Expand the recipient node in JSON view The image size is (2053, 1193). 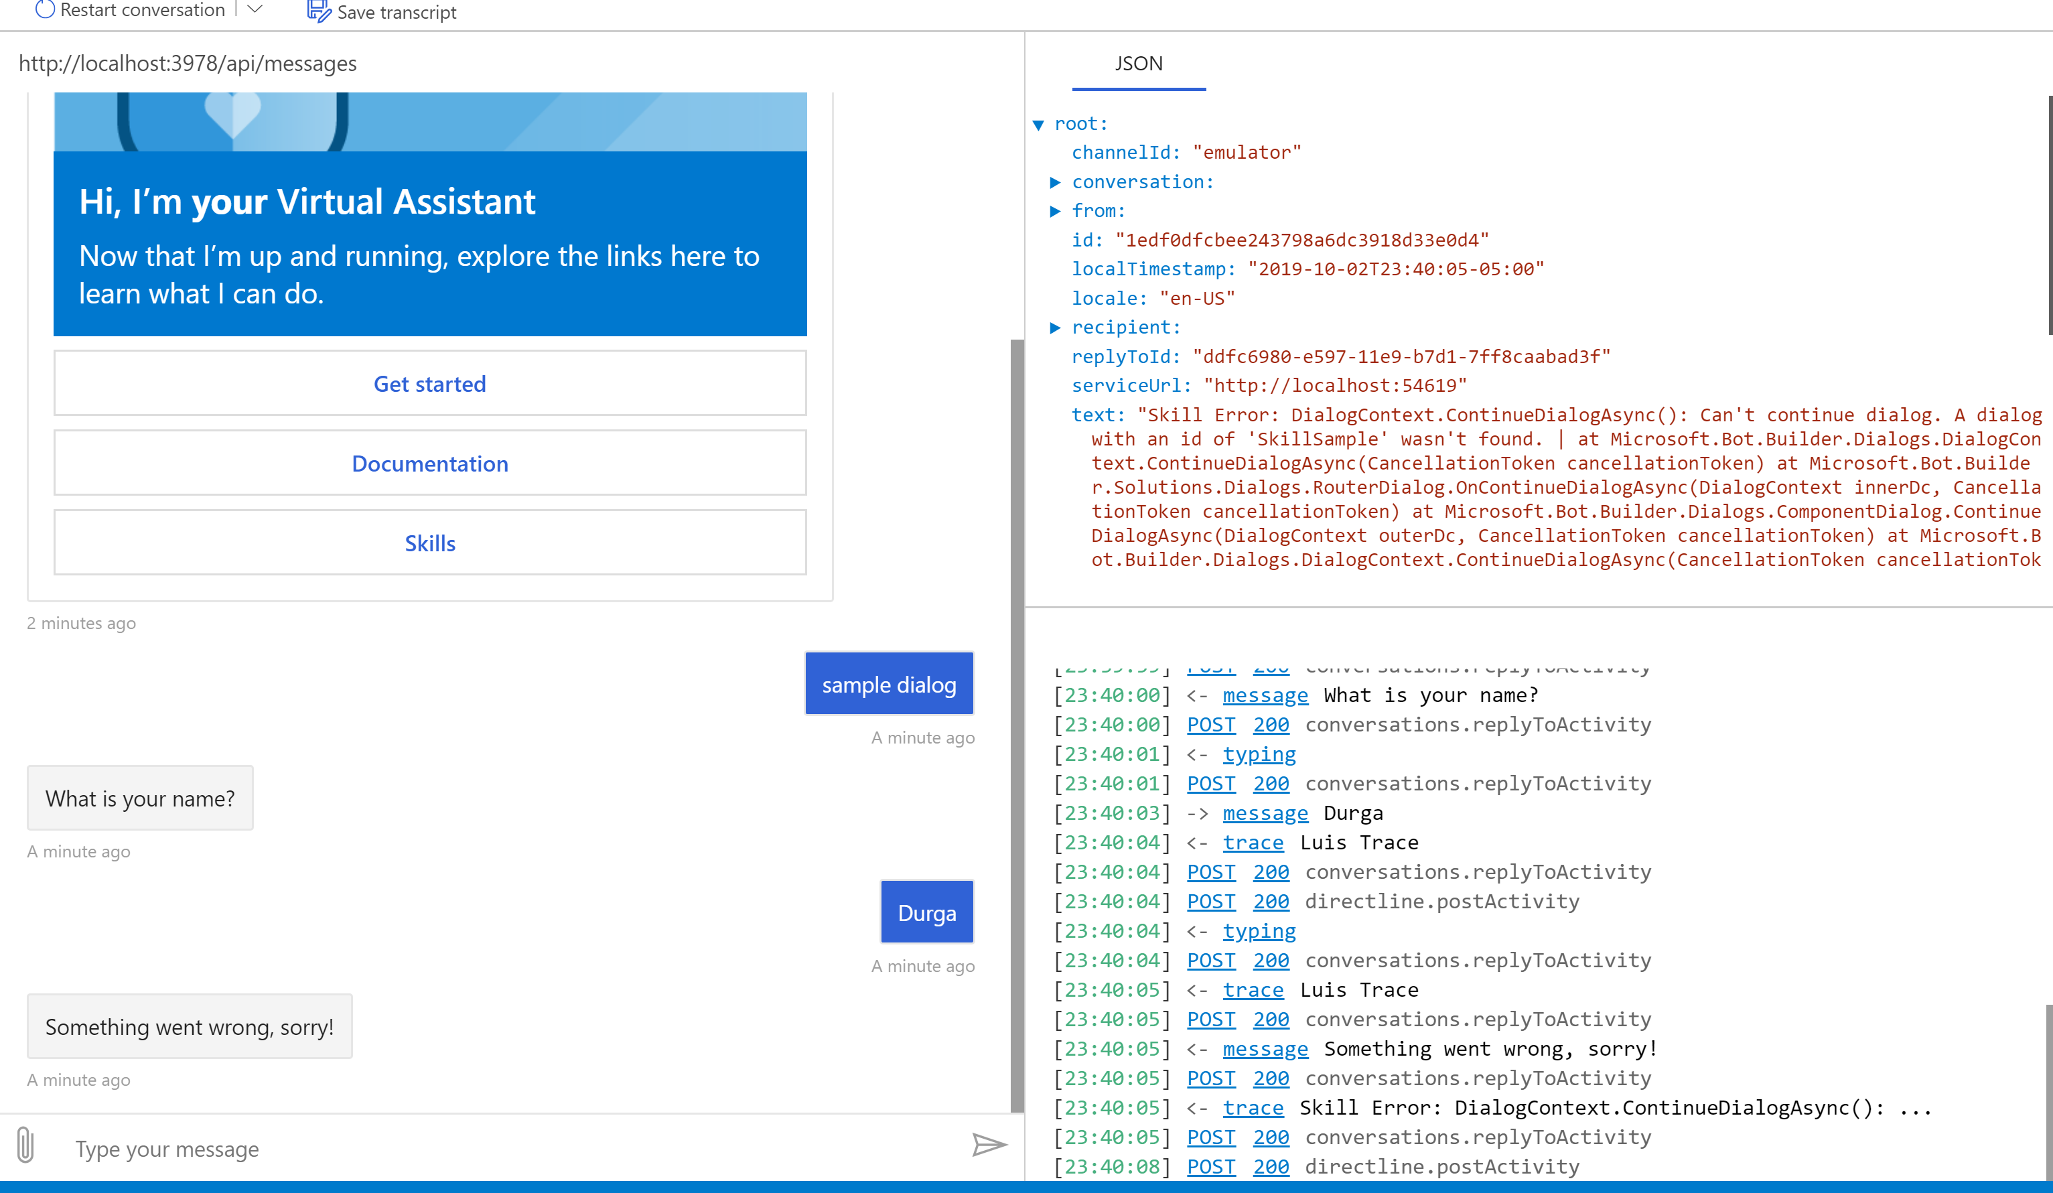(x=1056, y=327)
